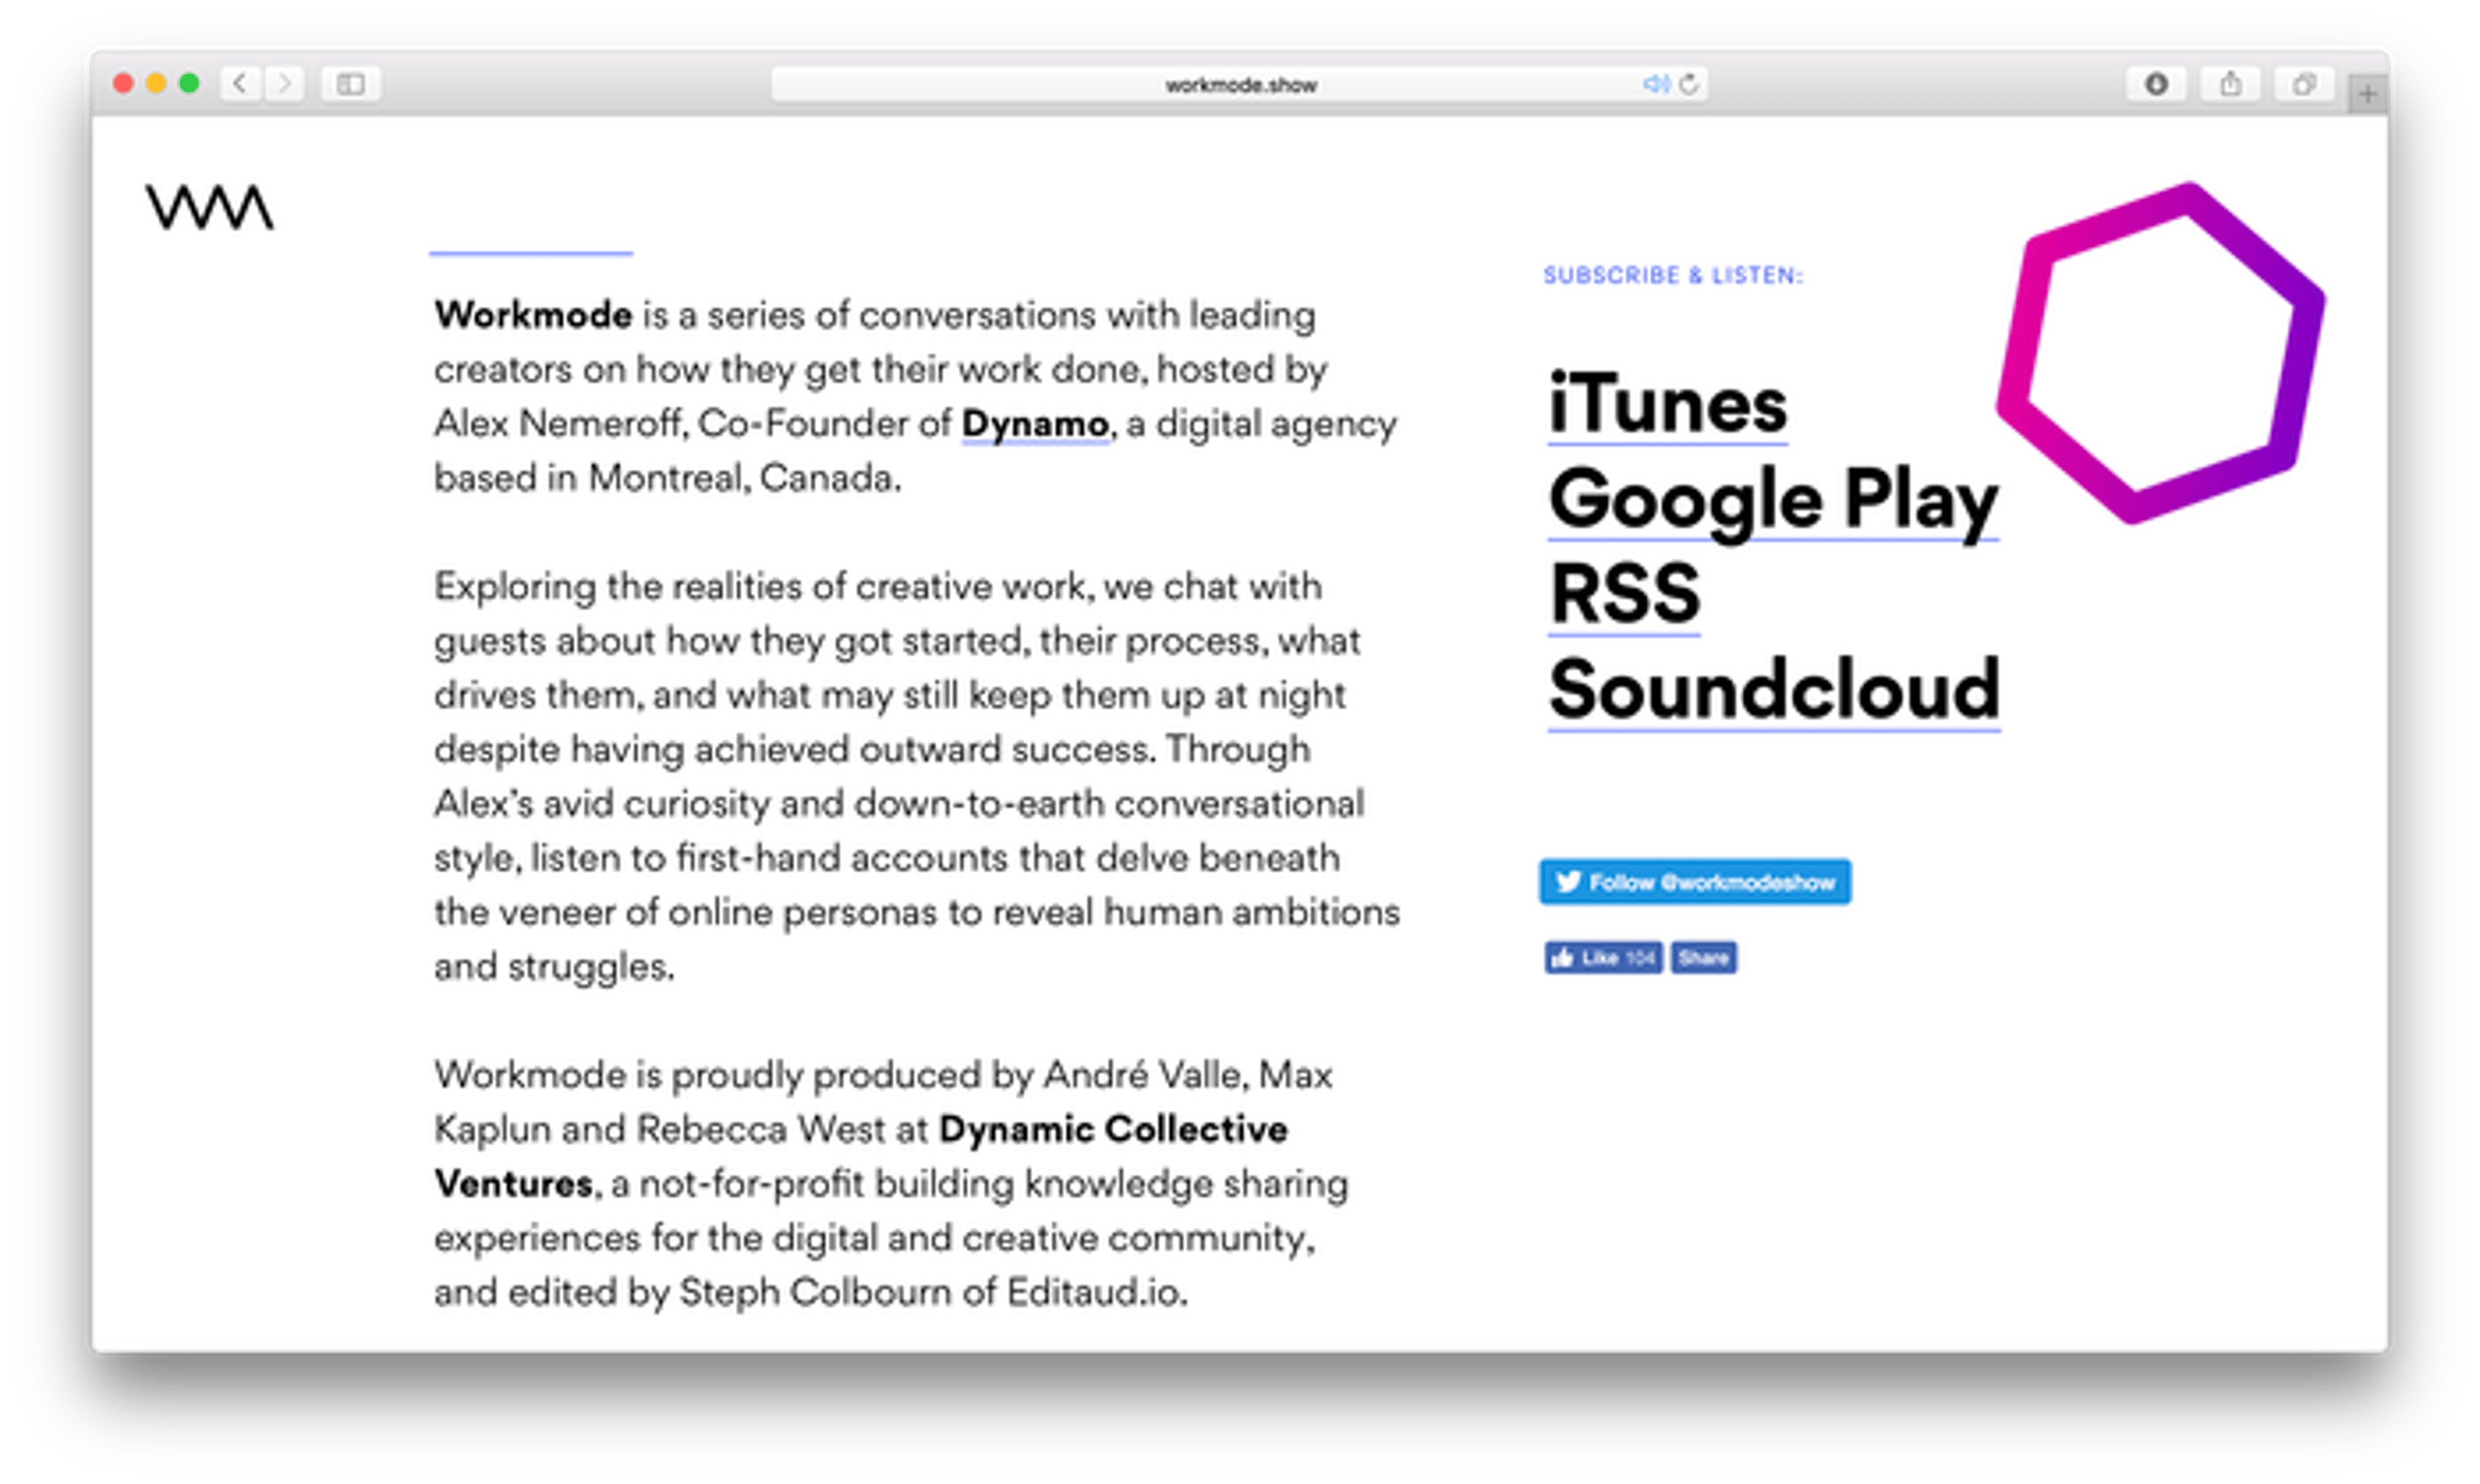Open the Google Play subscribe link

(x=1772, y=500)
